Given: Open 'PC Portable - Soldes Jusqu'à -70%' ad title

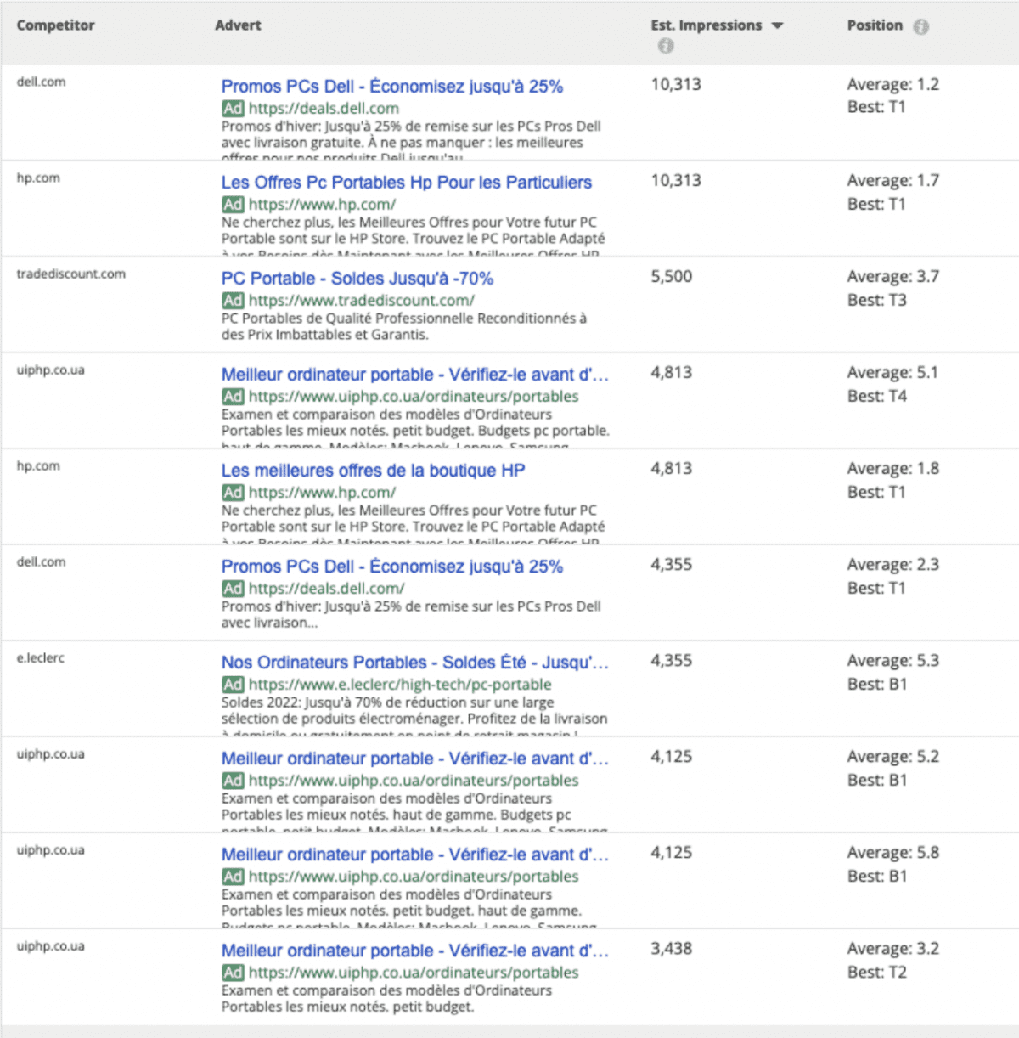Looking at the screenshot, I should point(357,279).
